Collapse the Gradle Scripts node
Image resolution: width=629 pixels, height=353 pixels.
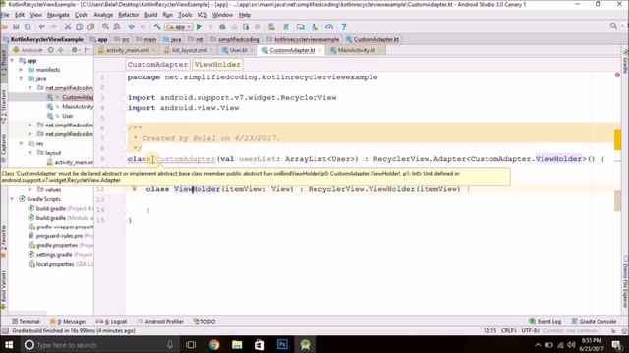click(12, 199)
